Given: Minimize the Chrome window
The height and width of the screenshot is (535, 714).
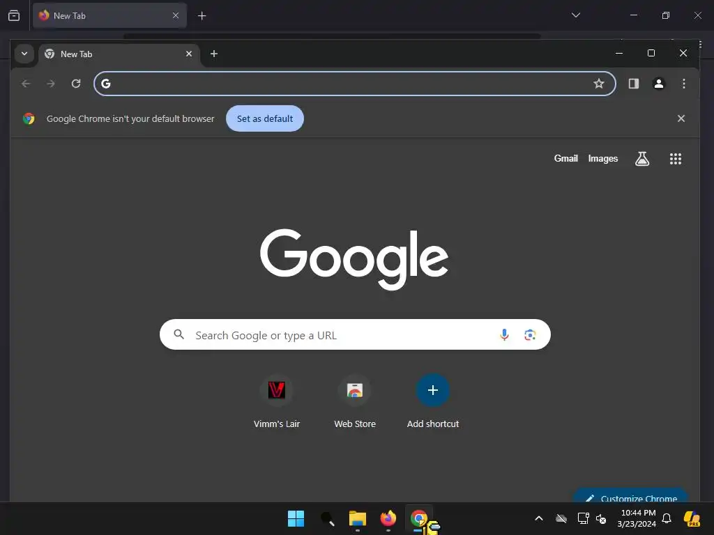Looking at the screenshot, I should click(619, 53).
